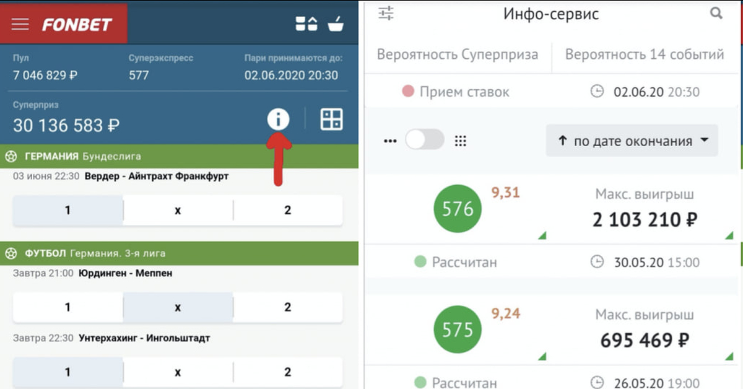Pick outcome x for Унтерхахинг - Ингольштадт
Screen dimensions: 743x389
[178, 372]
